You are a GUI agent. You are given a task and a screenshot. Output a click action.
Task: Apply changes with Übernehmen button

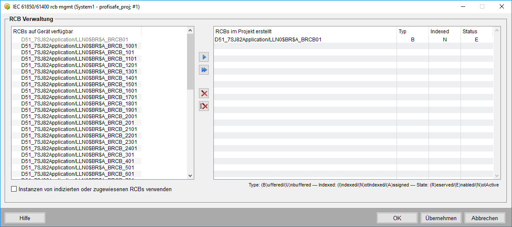point(441,218)
